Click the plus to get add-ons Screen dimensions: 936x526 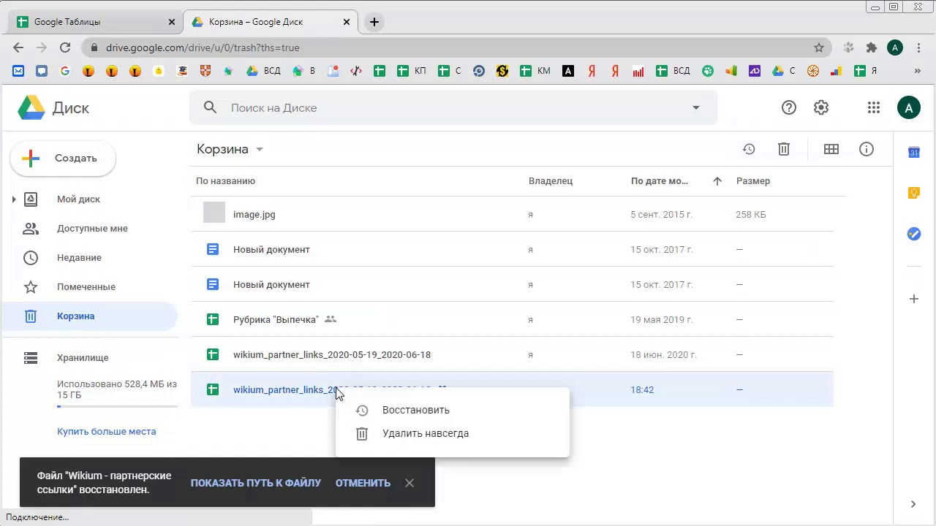[x=914, y=299]
